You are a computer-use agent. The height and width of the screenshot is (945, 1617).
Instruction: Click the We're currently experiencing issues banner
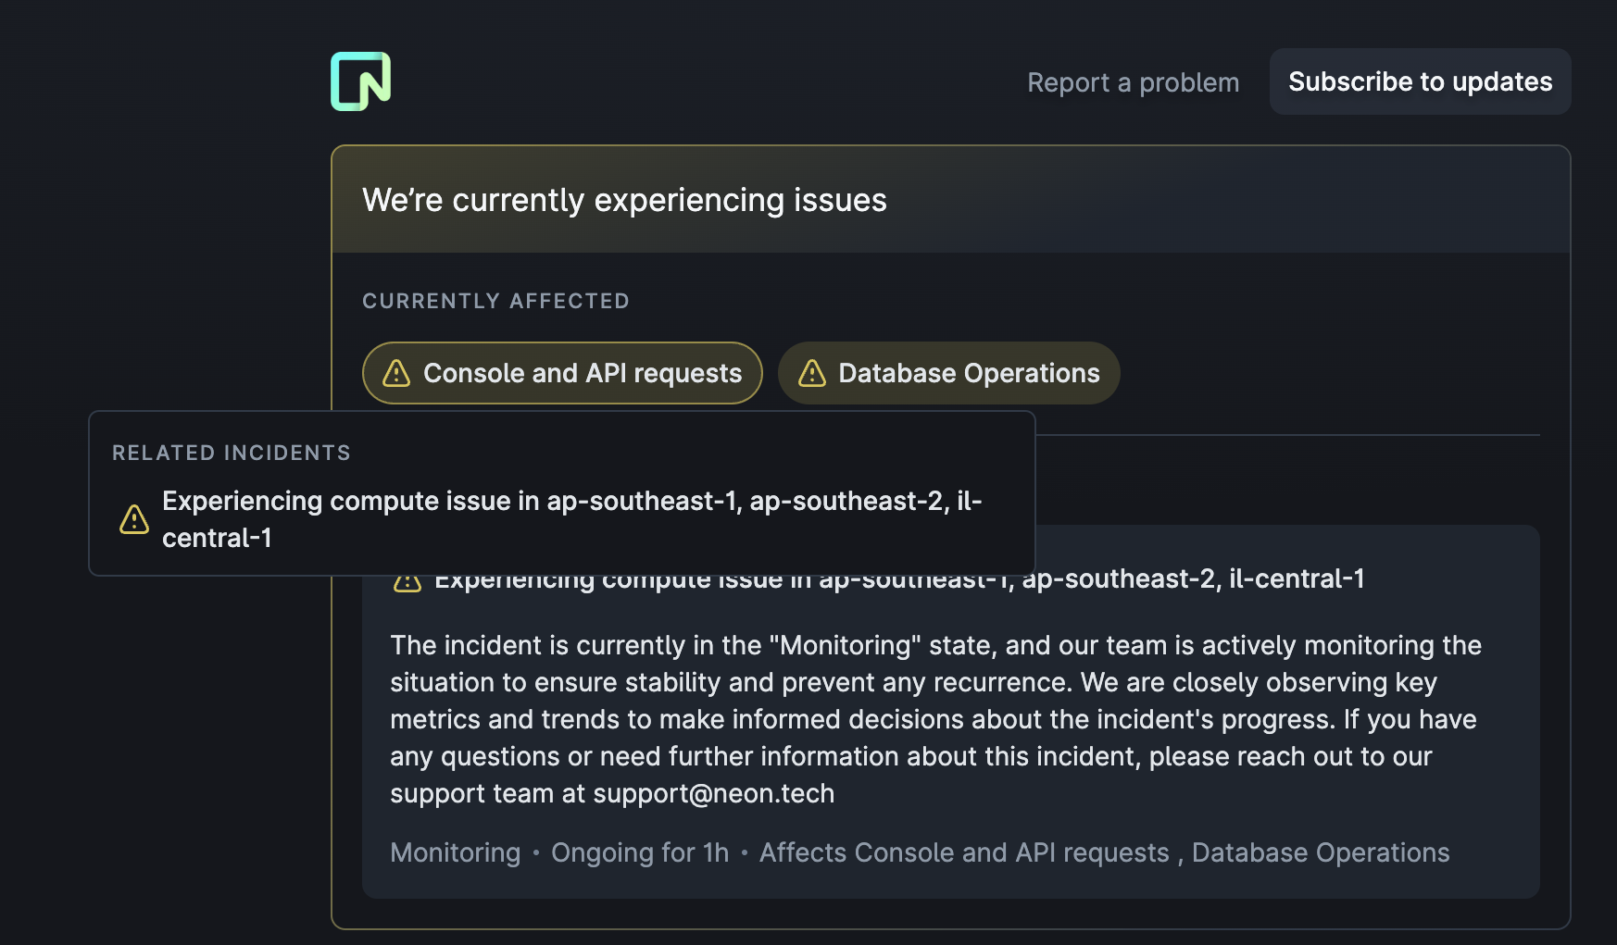pos(624,200)
